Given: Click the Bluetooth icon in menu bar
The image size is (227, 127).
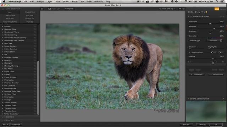Looking at the screenshot, I should click(181, 1).
